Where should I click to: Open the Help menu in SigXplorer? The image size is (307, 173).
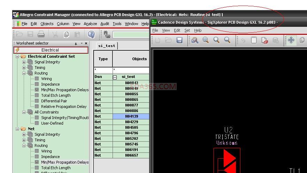[x=198, y=30]
